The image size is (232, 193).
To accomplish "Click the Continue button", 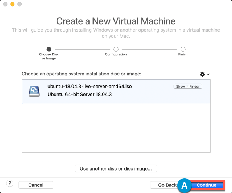I will click(207, 185).
